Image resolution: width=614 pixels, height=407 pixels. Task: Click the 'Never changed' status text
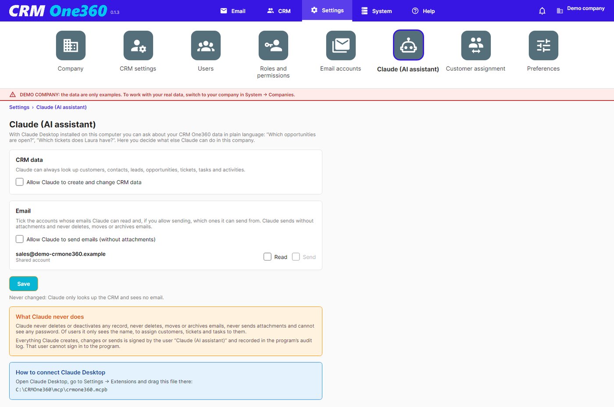86,297
